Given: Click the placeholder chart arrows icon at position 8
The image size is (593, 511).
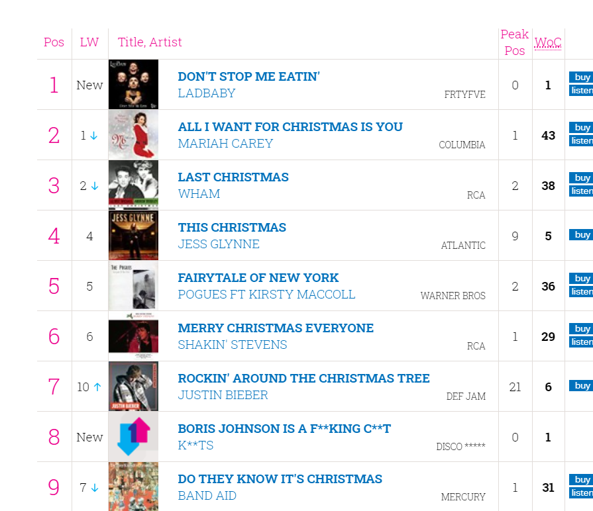Looking at the screenshot, I should pos(133,437).
